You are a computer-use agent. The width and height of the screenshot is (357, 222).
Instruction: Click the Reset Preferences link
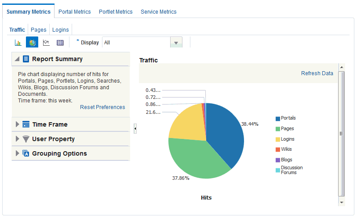pyautogui.click(x=102, y=107)
